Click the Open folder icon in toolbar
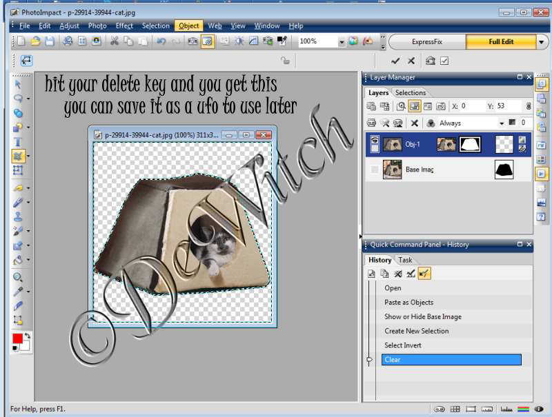Viewport: 552px width, 417px height. pos(36,41)
